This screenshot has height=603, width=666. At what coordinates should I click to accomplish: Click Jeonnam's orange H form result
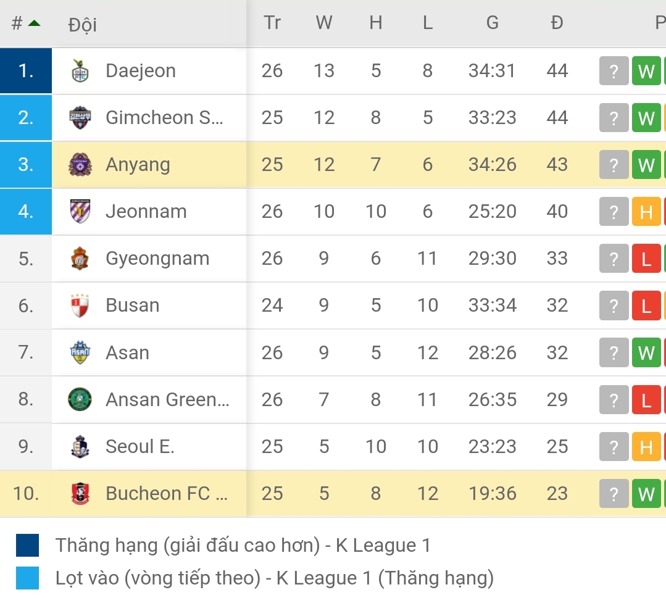pos(646,212)
